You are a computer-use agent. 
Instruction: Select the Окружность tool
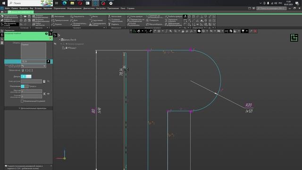77,17
